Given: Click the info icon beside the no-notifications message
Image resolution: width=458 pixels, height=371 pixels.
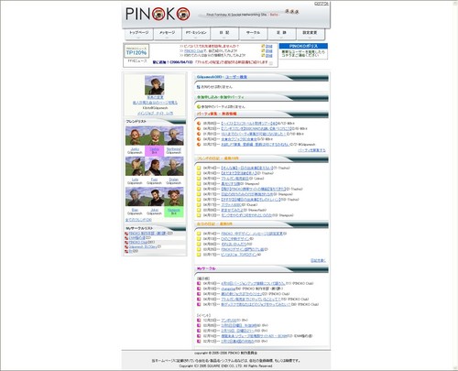Looking at the screenshot, I should coord(199,87).
